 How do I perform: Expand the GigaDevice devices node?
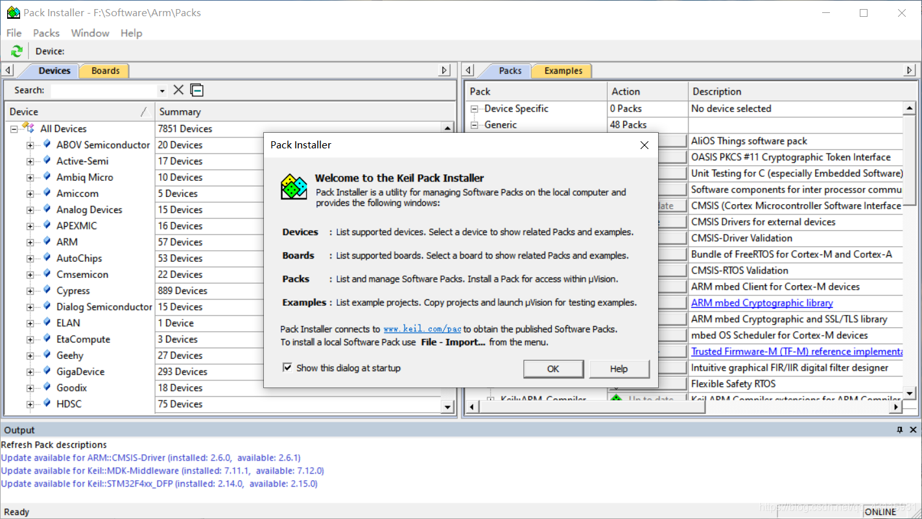(30, 372)
